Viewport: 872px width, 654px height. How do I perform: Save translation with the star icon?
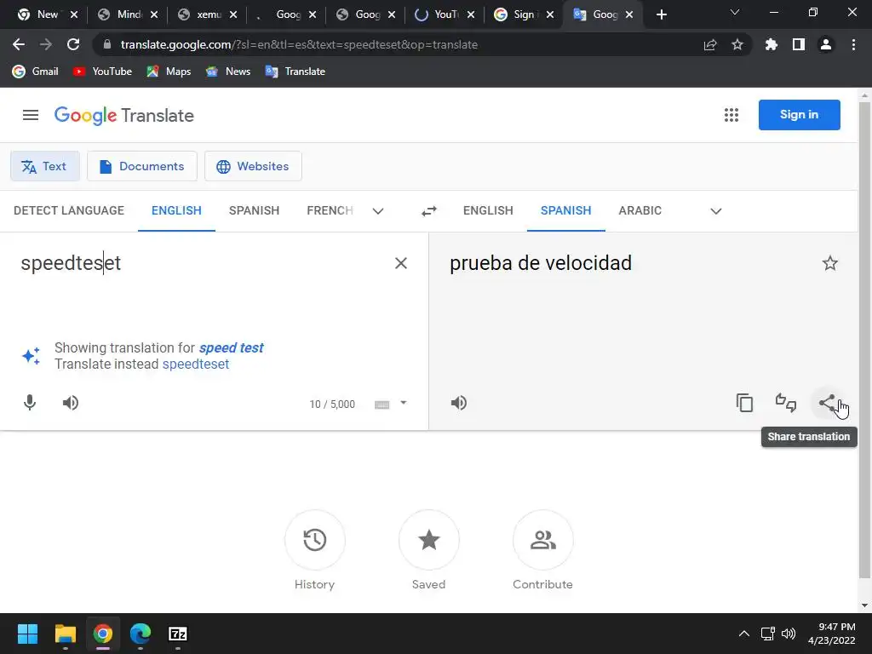point(829,263)
